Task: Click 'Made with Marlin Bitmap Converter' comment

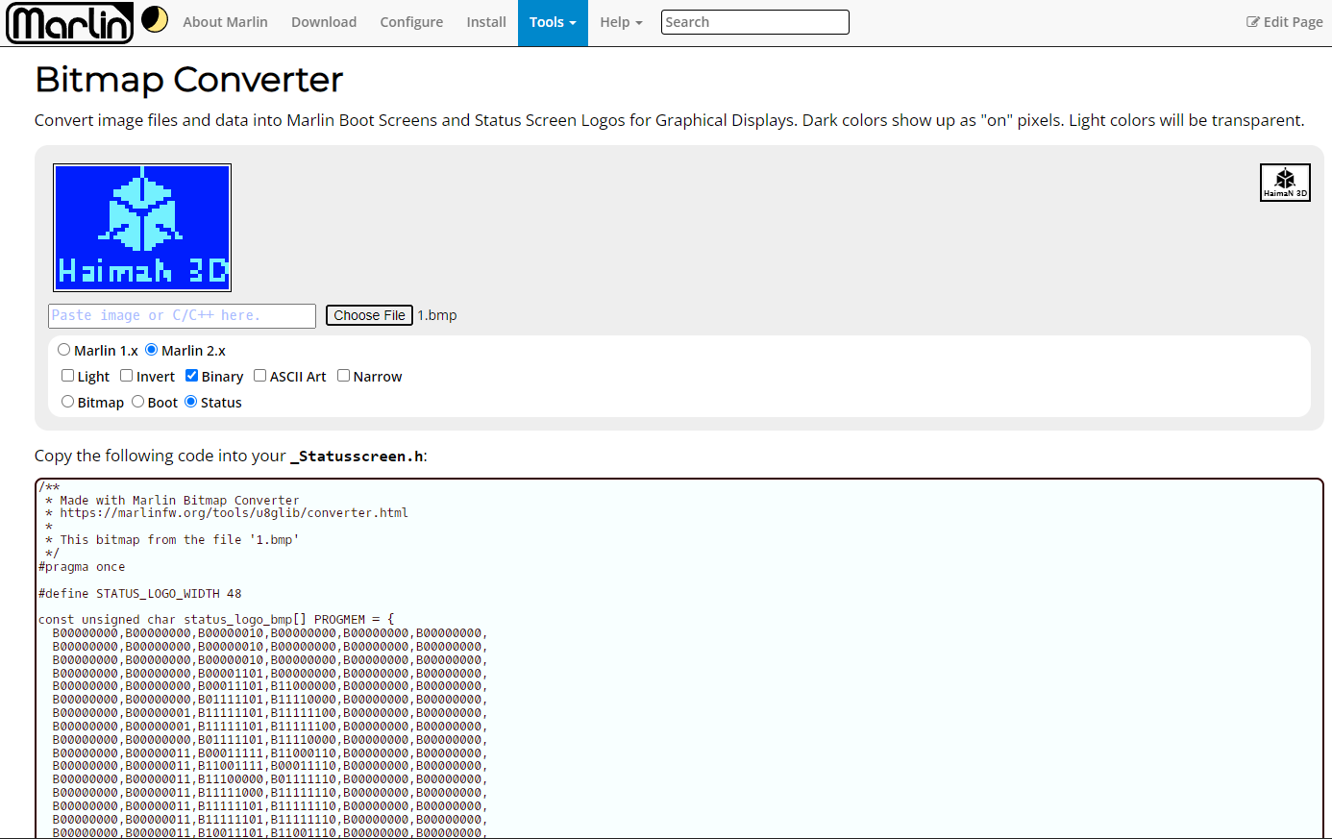Action: pyautogui.click(x=180, y=500)
